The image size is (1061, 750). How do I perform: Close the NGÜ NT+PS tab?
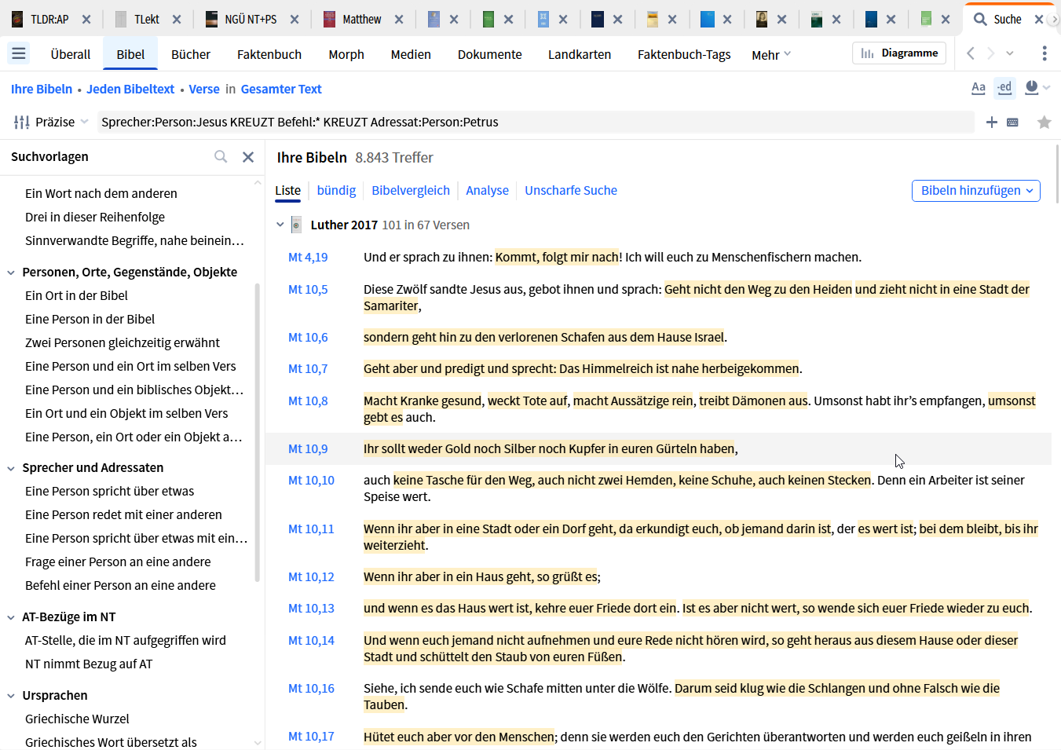(295, 20)
